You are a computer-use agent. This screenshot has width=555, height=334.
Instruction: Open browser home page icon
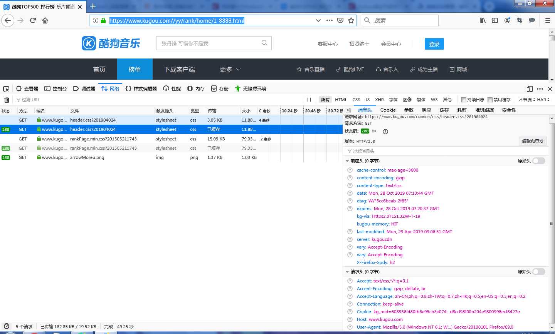coord(45,20)
